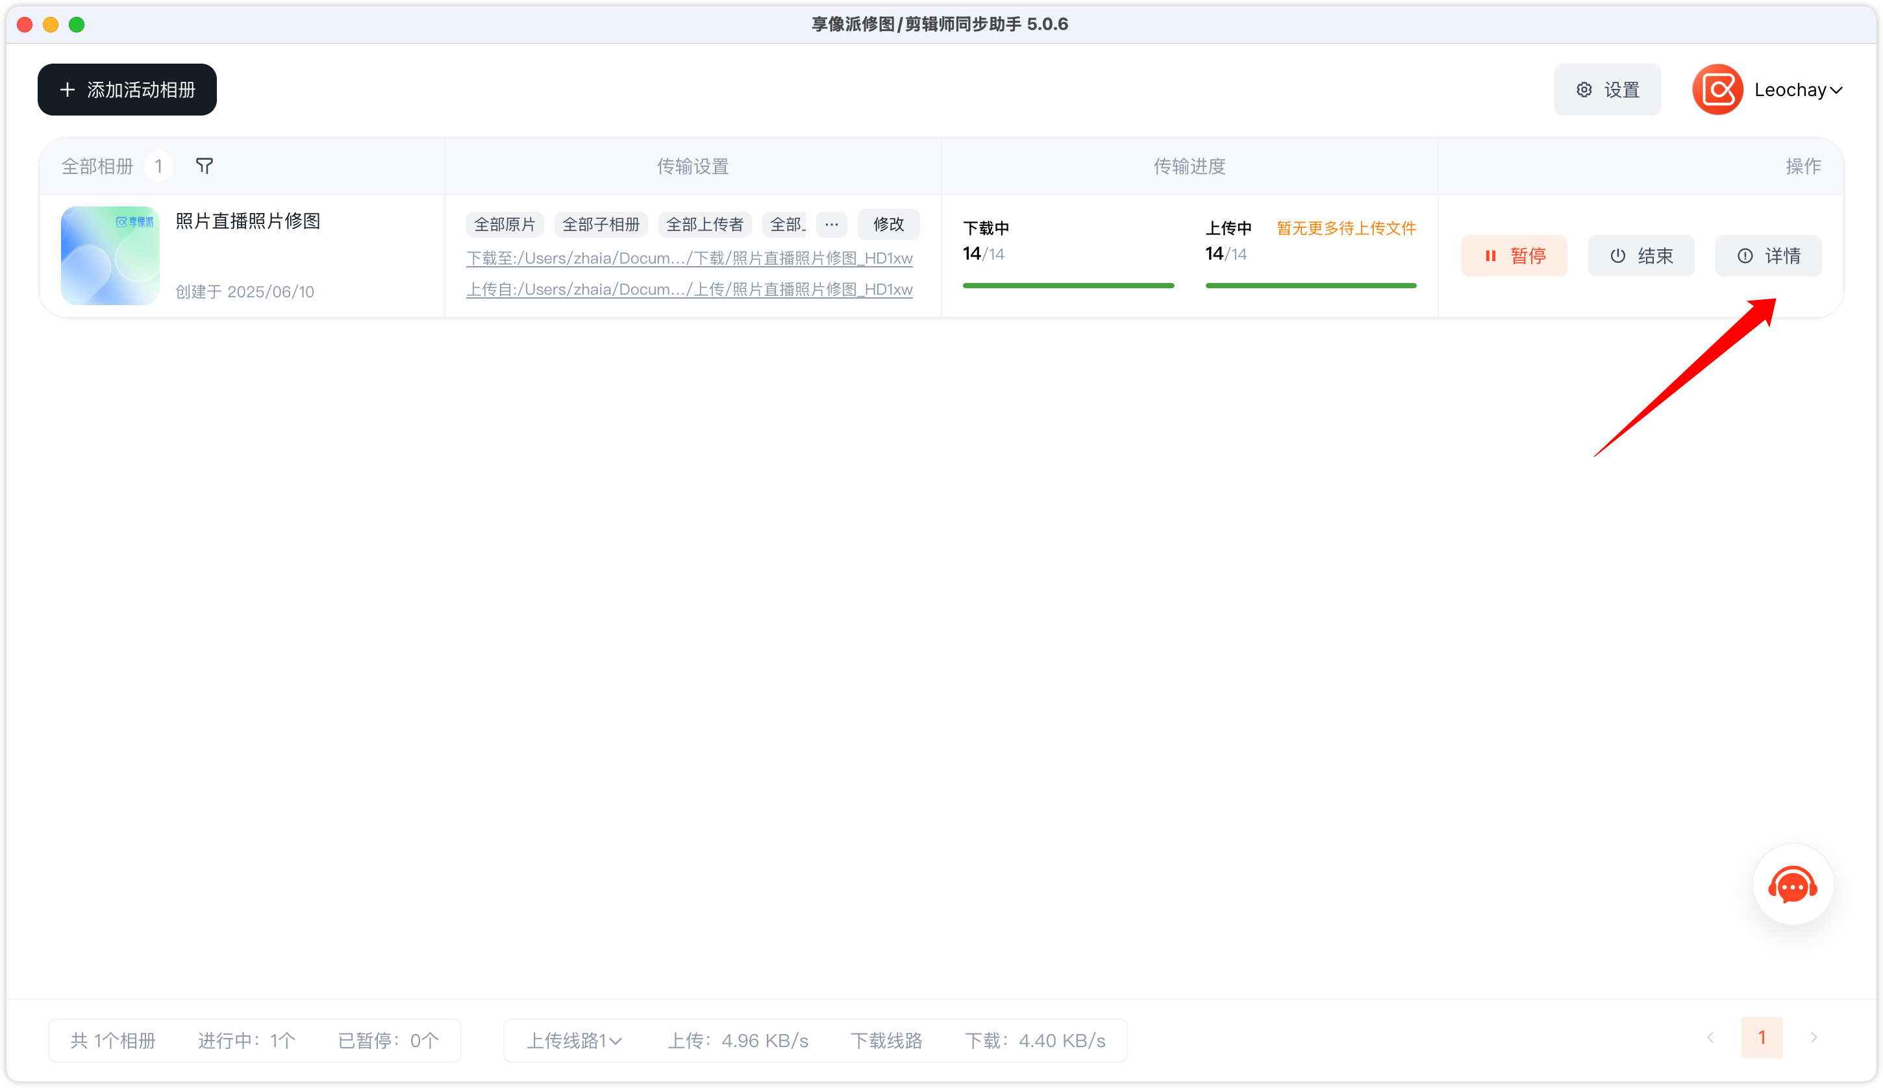Viewport: 1883px width, 1088px height.
Task: Click the download speed 4.40 KB/s text
Action: point(1035,1041)
